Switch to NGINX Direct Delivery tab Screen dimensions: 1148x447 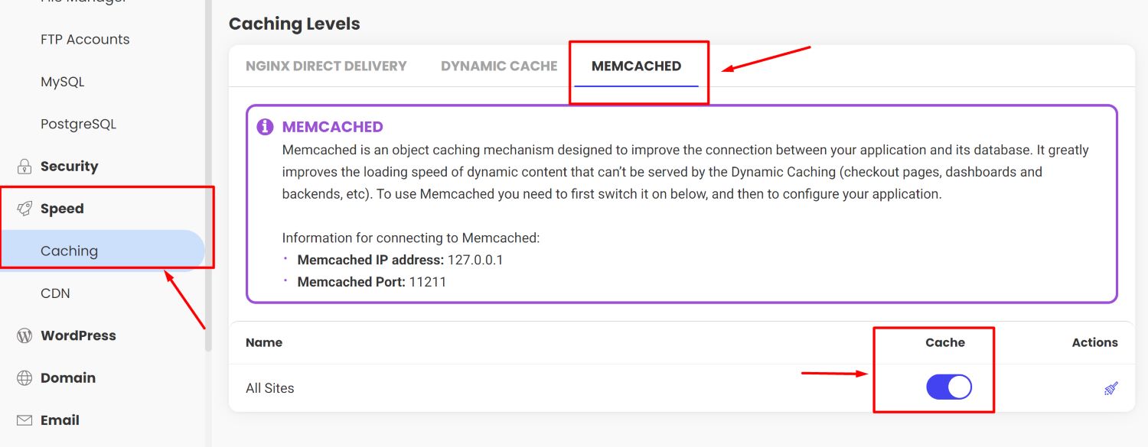pyautogui.click(x=326, y=66)
